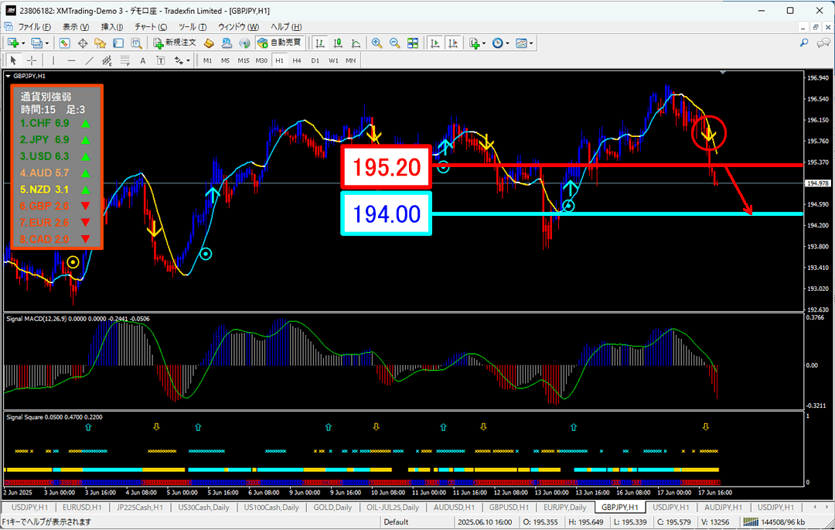Image resolution: width=835 pixels, height=530 pixels.
Task: Select the arrow cursor tool
Action: (13, 60)
